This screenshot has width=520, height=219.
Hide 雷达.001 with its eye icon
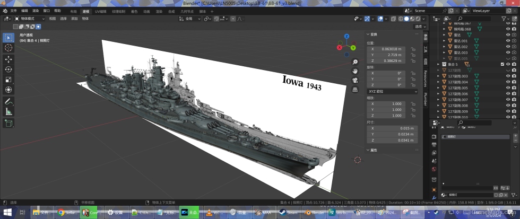click(508, 41)
